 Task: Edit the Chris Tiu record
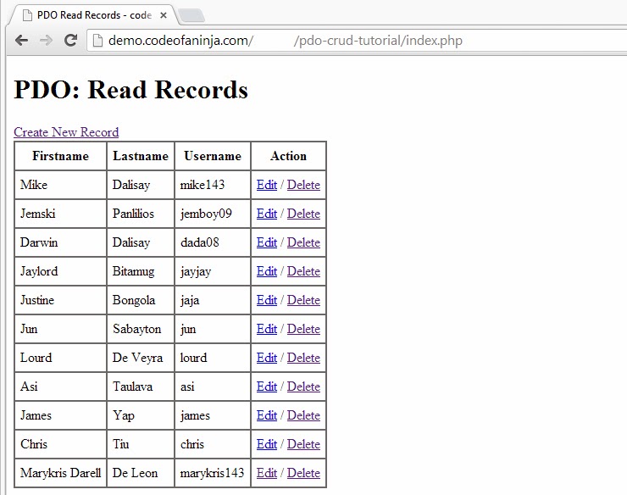pyautogui.click(x=267, y=444)
